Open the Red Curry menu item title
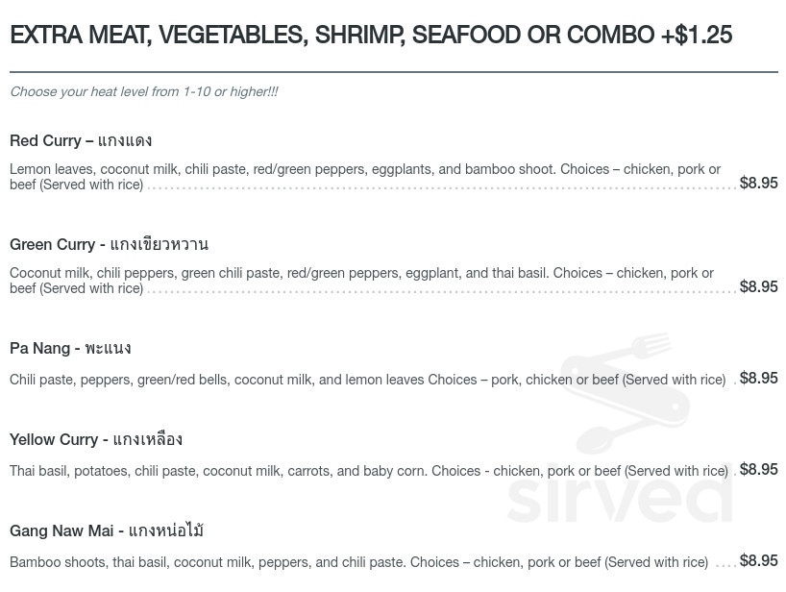Viewport: 786px width, 592px height. pyautogui.click(x=81, y=141)
